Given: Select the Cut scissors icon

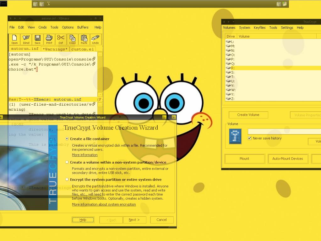Looking at the screenshot, I should 61,39.
